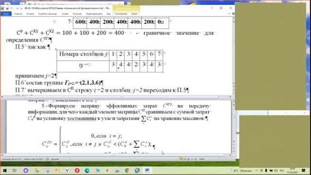311x175 pixels.
Task: Switch to the Вид ribbon tab
Action: [108, 14]
